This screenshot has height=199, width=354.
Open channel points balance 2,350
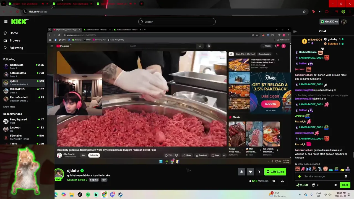[x=302, y=185]
